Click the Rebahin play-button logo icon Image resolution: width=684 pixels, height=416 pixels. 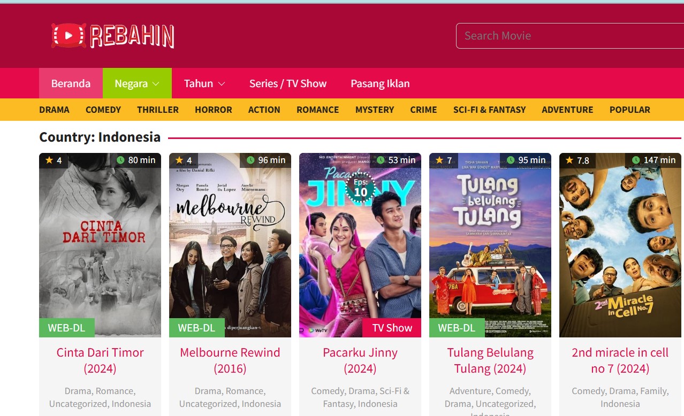click(69, 35)
